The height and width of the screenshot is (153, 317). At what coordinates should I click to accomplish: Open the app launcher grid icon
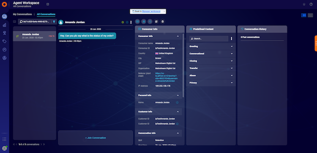coord(4,139)
